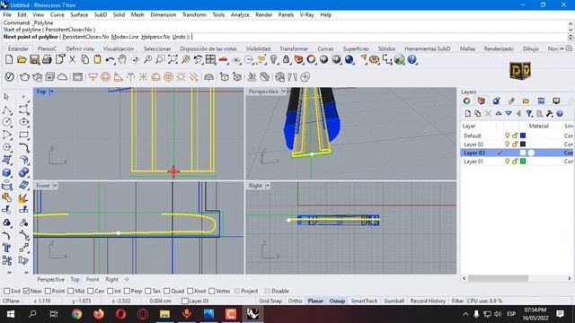
Task: Enable the Quad osnap checkbox
Action: (x=167, y=291)
